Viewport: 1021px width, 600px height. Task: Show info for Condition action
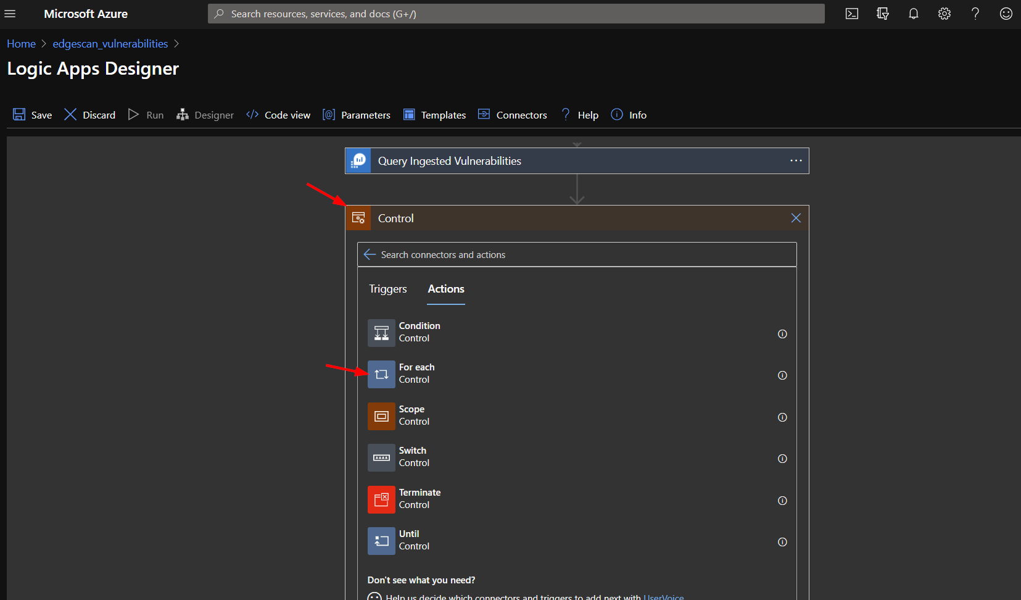click(x=782, y=334)
